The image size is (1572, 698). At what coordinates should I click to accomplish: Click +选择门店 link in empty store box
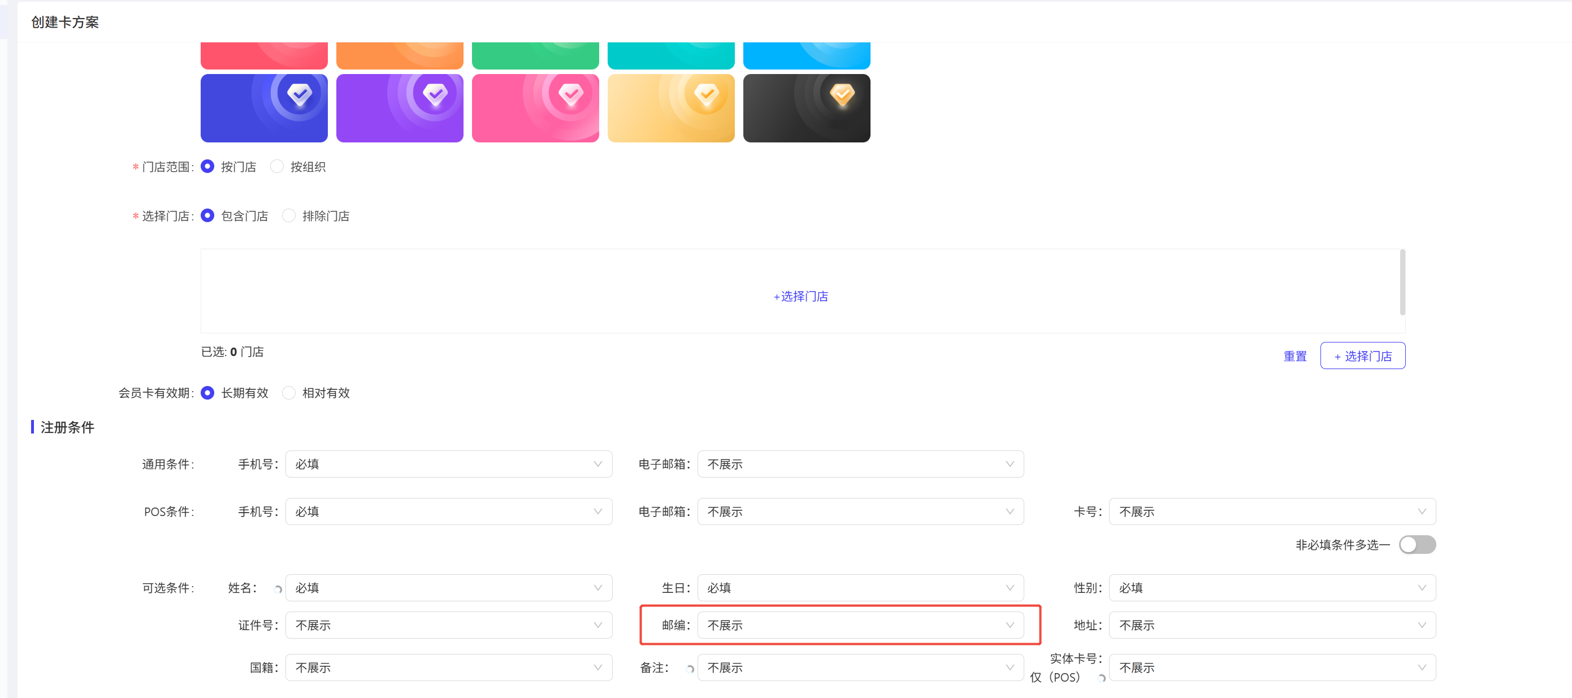click(800, 297)
